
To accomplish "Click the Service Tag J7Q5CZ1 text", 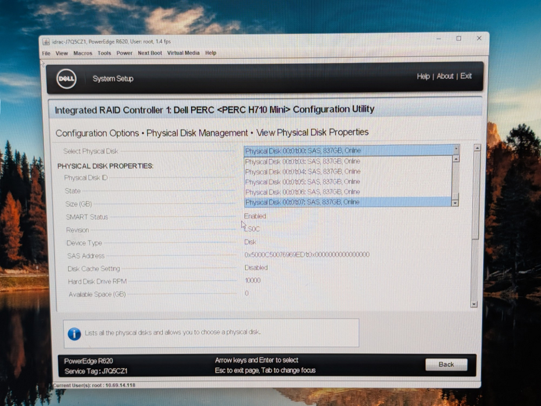I will tap(96, 371).
